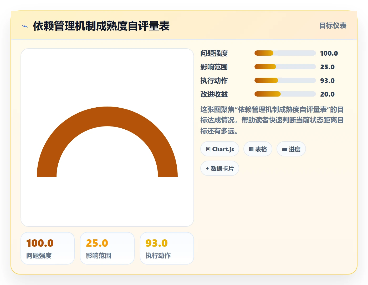Click the title 依赖管理机制成熟度自评量表
This screenshot has height=285, width=368.
click(101, 26)
